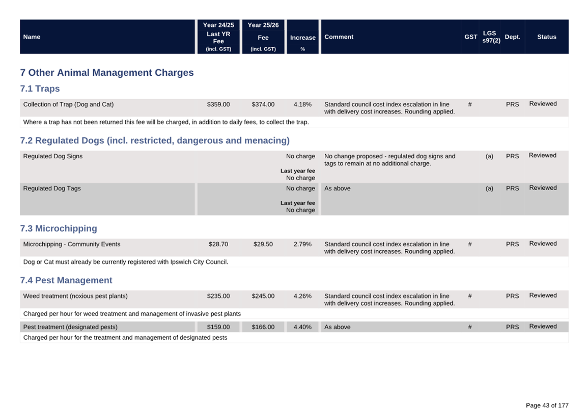Jump to the 7.4 Pest Management heading
The height and width of the screenshot is (415, 588).
pyautogui.click(x=66, y=281)
